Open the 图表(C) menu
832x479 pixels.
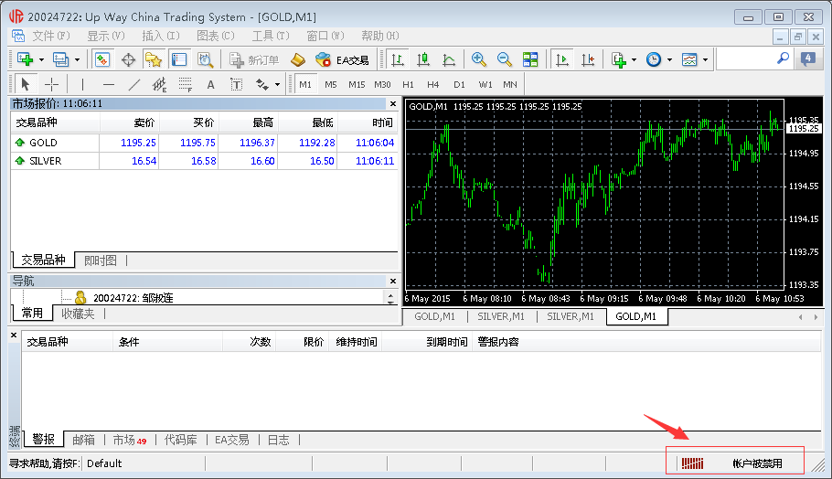pos(216,36)
